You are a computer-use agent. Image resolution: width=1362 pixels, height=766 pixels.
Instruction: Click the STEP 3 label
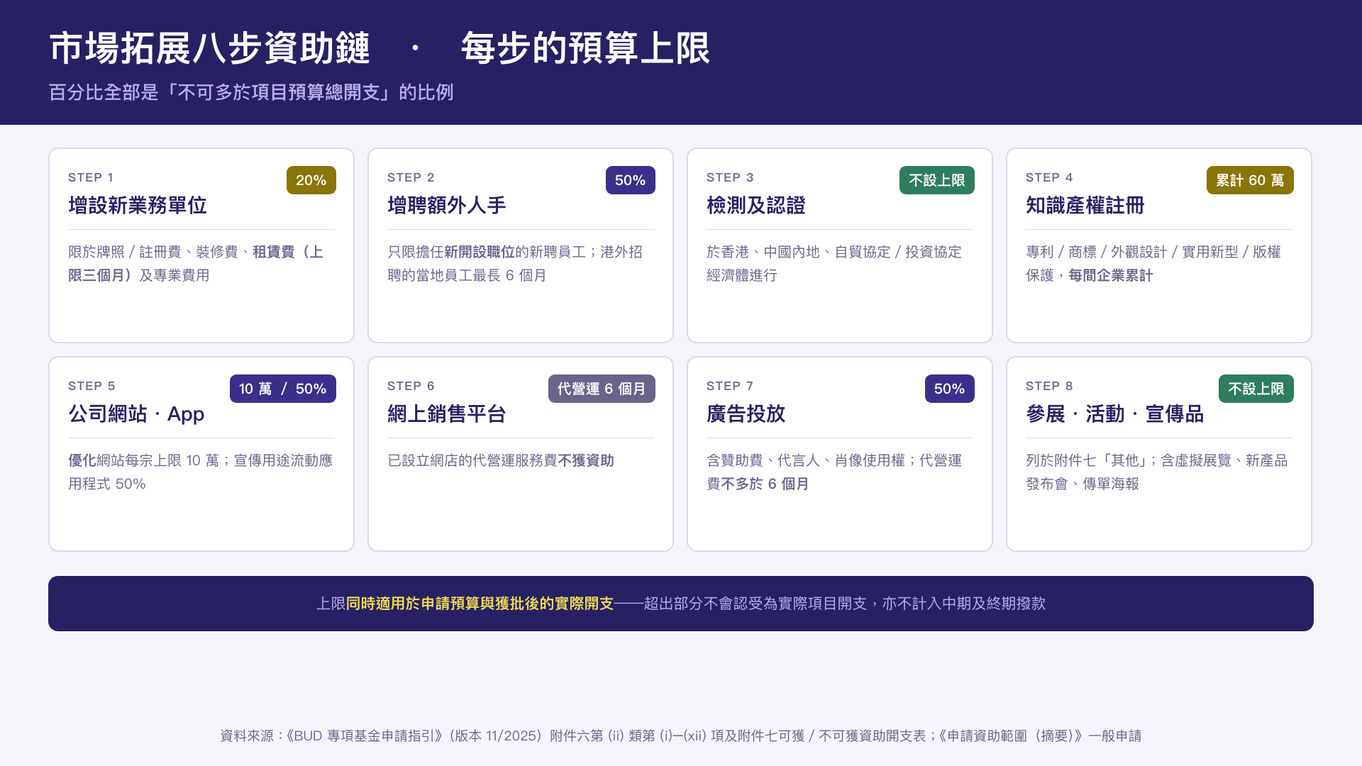coord(730,177)
